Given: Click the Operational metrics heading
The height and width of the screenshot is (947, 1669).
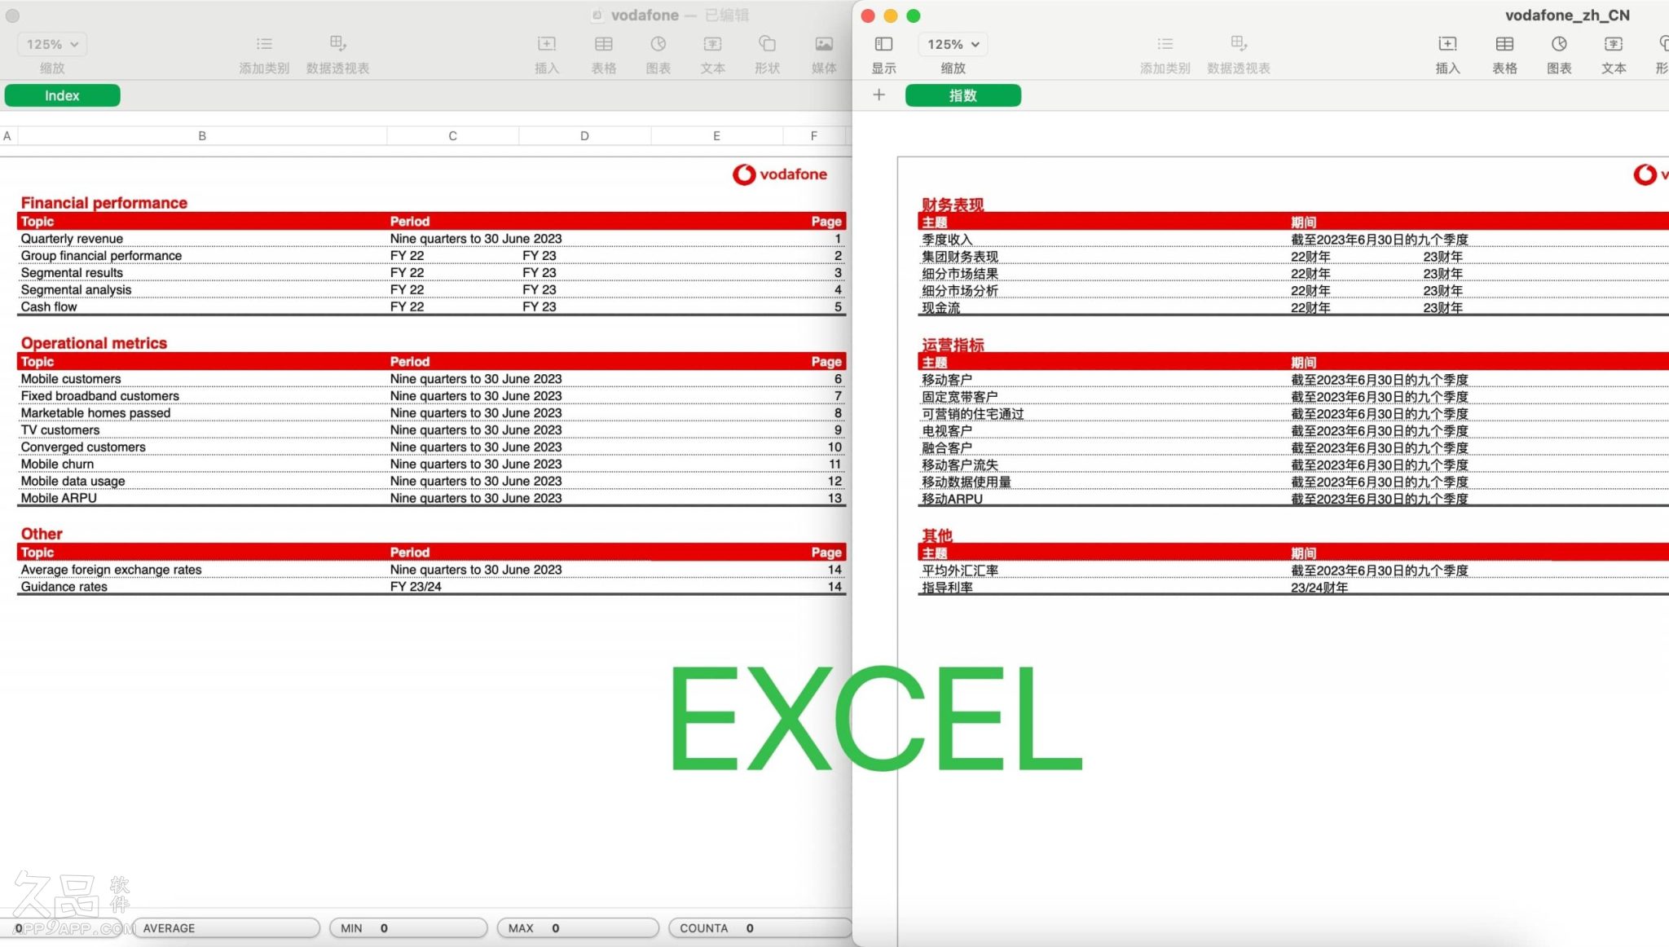Looking at the screenshot, I should pos(94,343).
